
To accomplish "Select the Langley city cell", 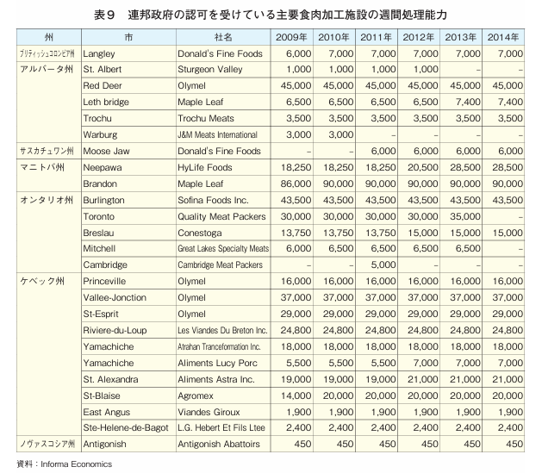I will (128, 53).
